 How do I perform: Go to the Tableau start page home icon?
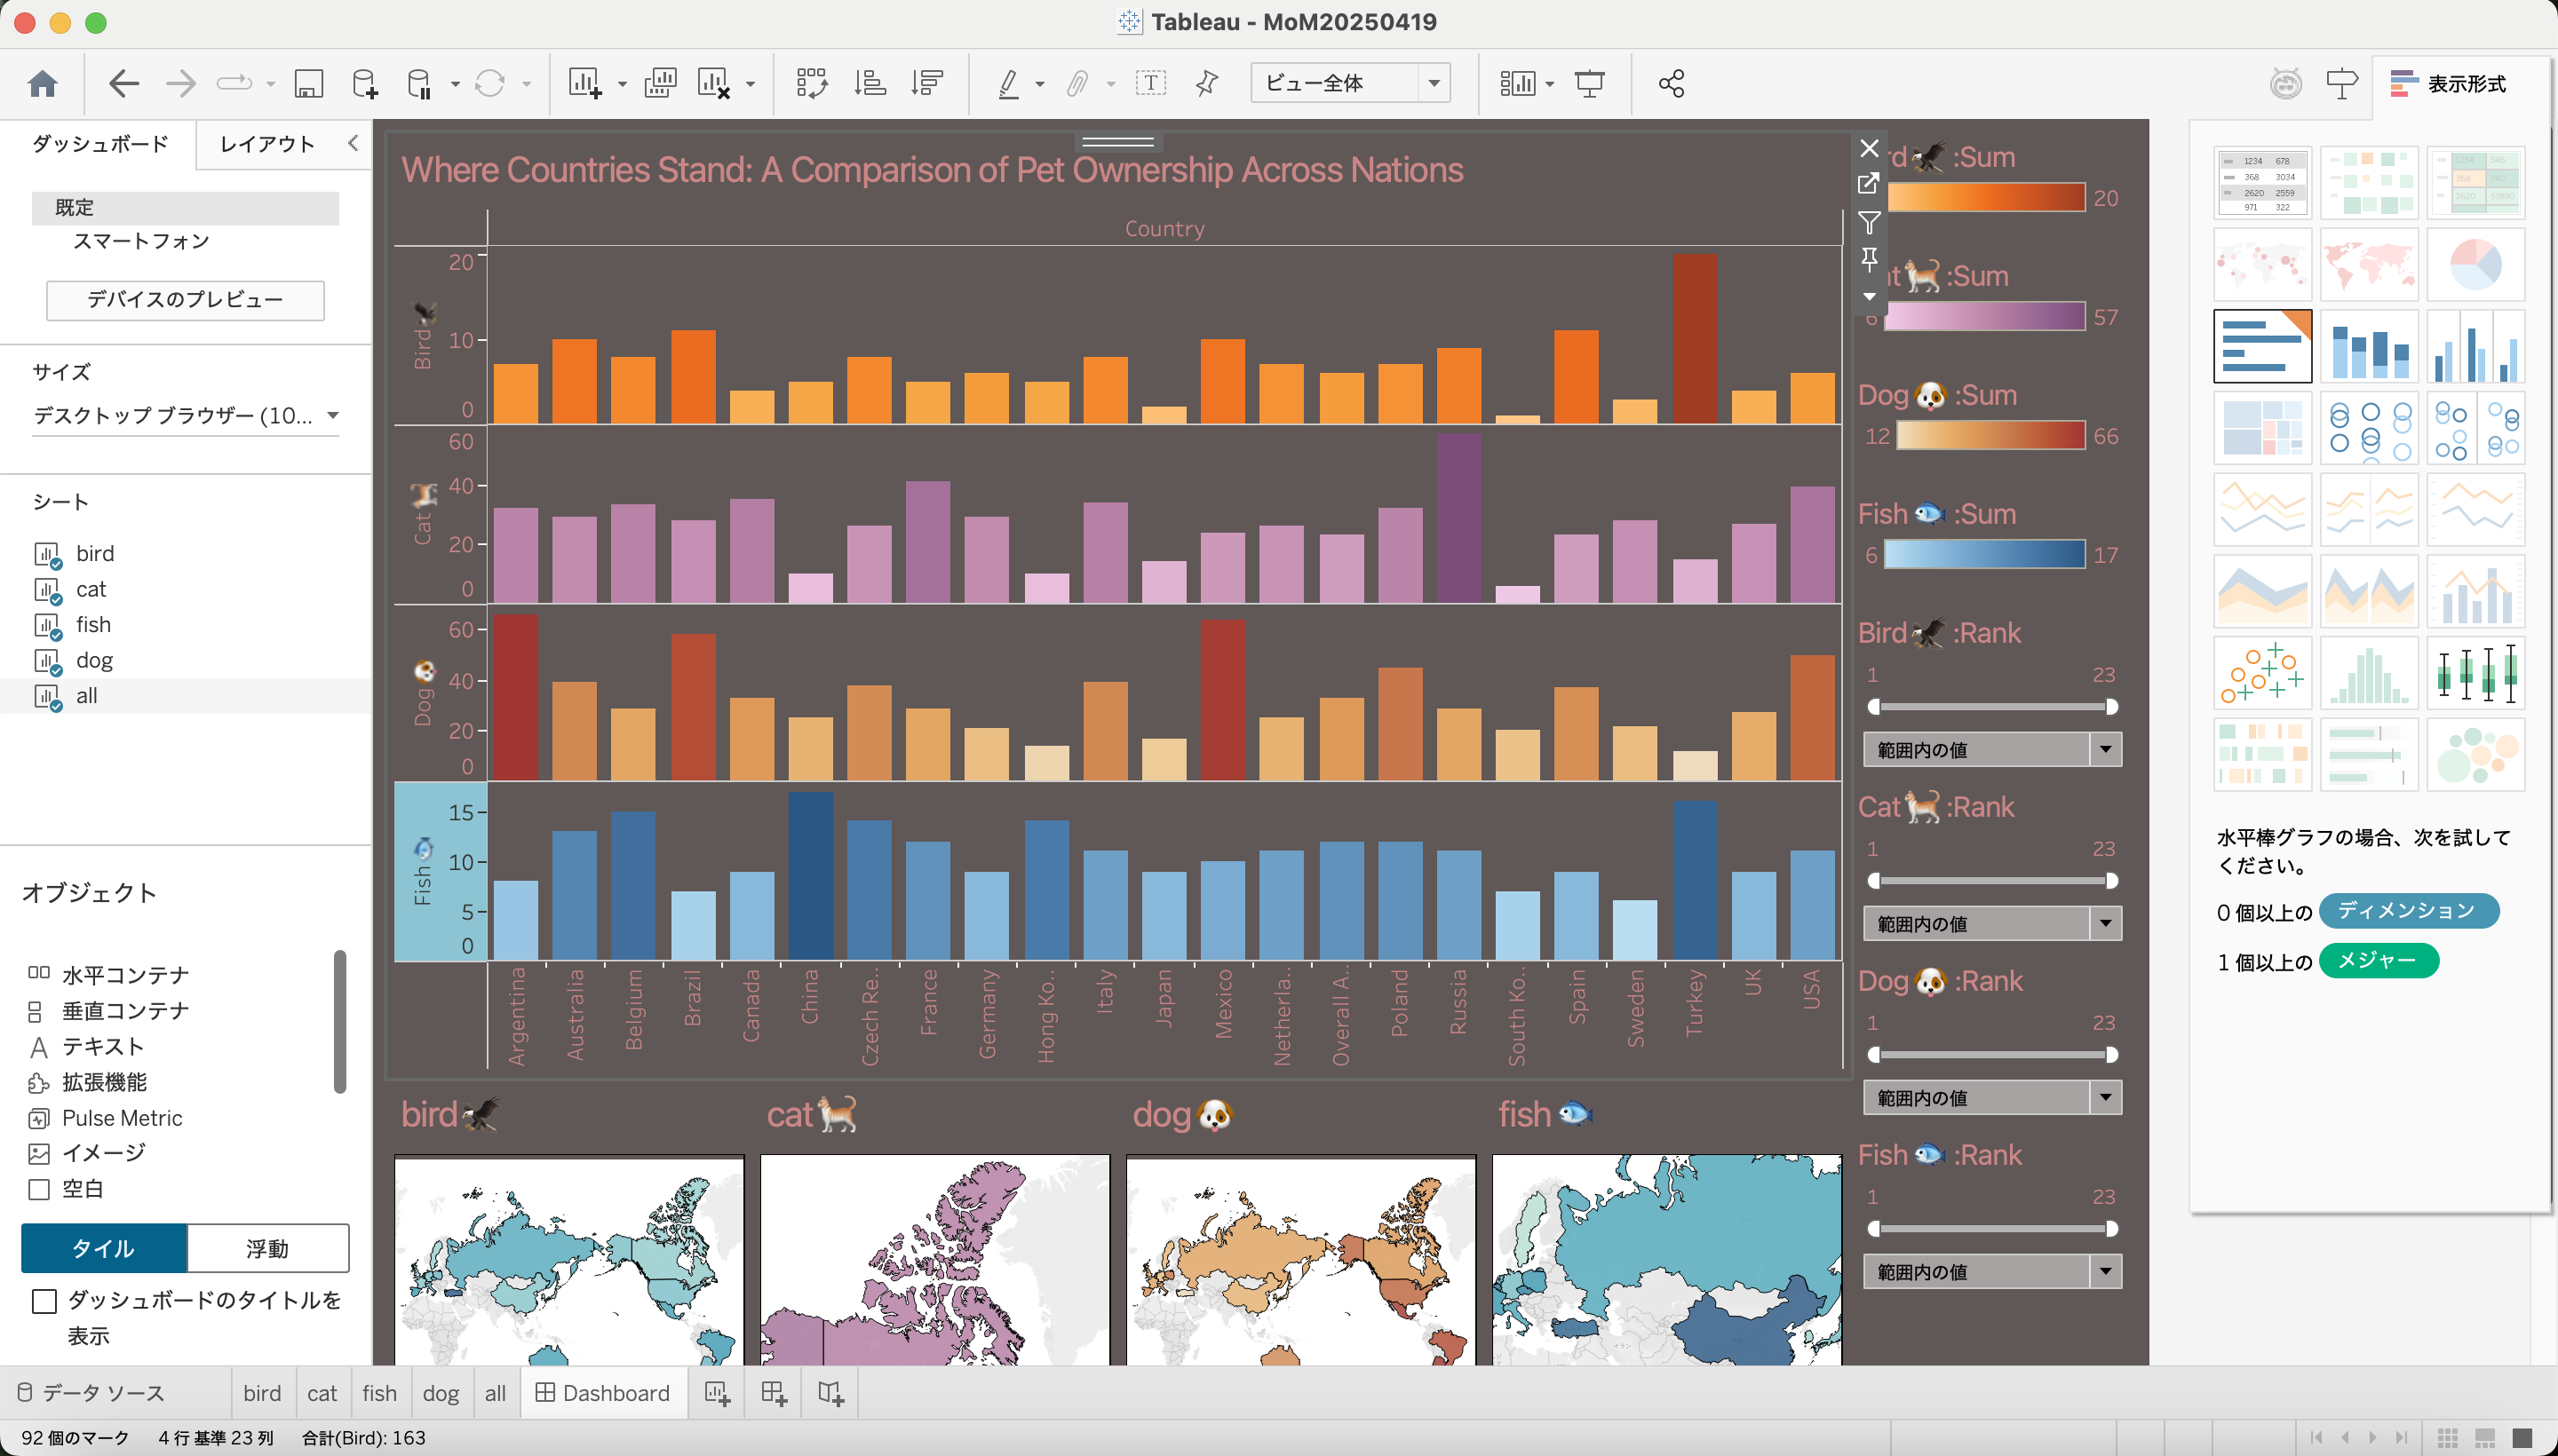point(42,83)
